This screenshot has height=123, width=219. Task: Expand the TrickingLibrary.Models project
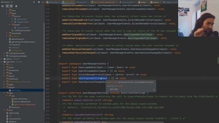[x=4, y=56]
